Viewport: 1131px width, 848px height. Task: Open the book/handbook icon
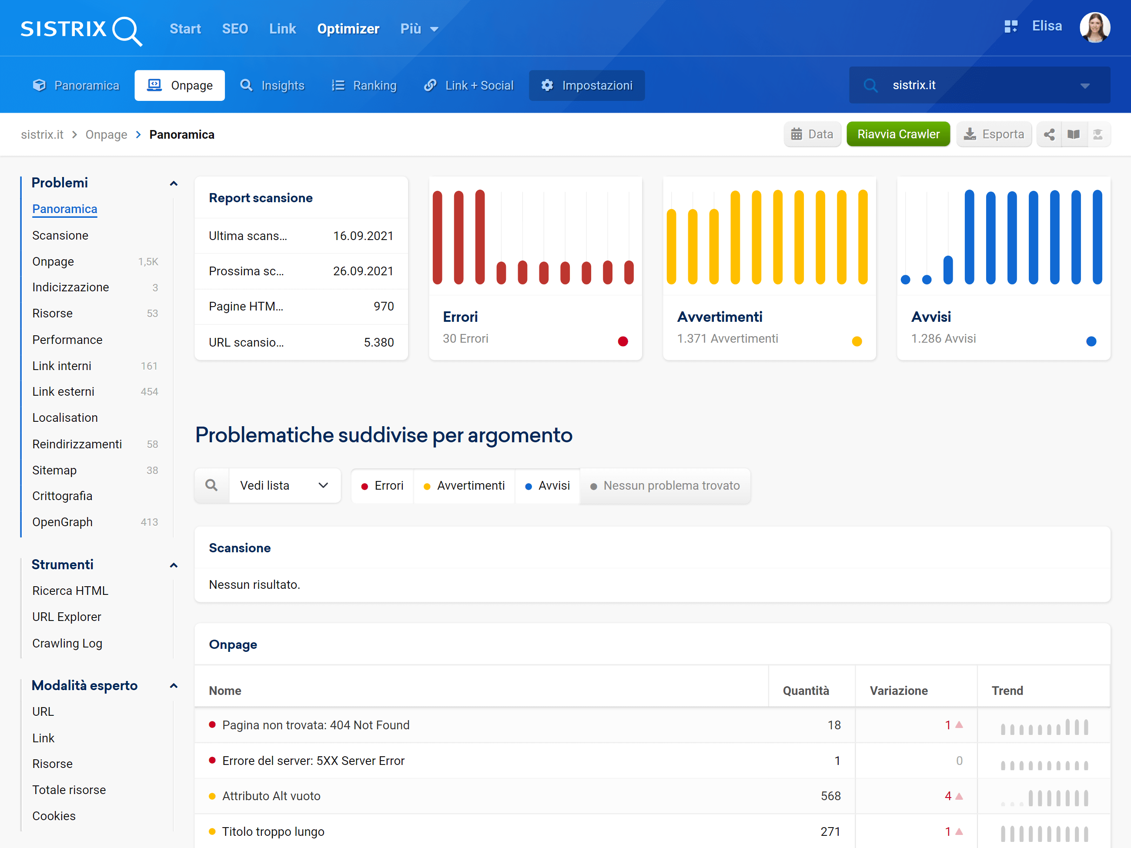pyautogui.click(x=1073, y=134)
